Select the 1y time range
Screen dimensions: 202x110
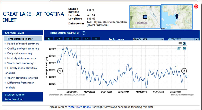click(87, 39)
